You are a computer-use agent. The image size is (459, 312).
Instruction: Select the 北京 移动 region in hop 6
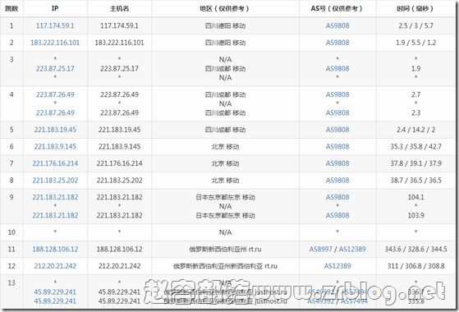click(225, 147)
